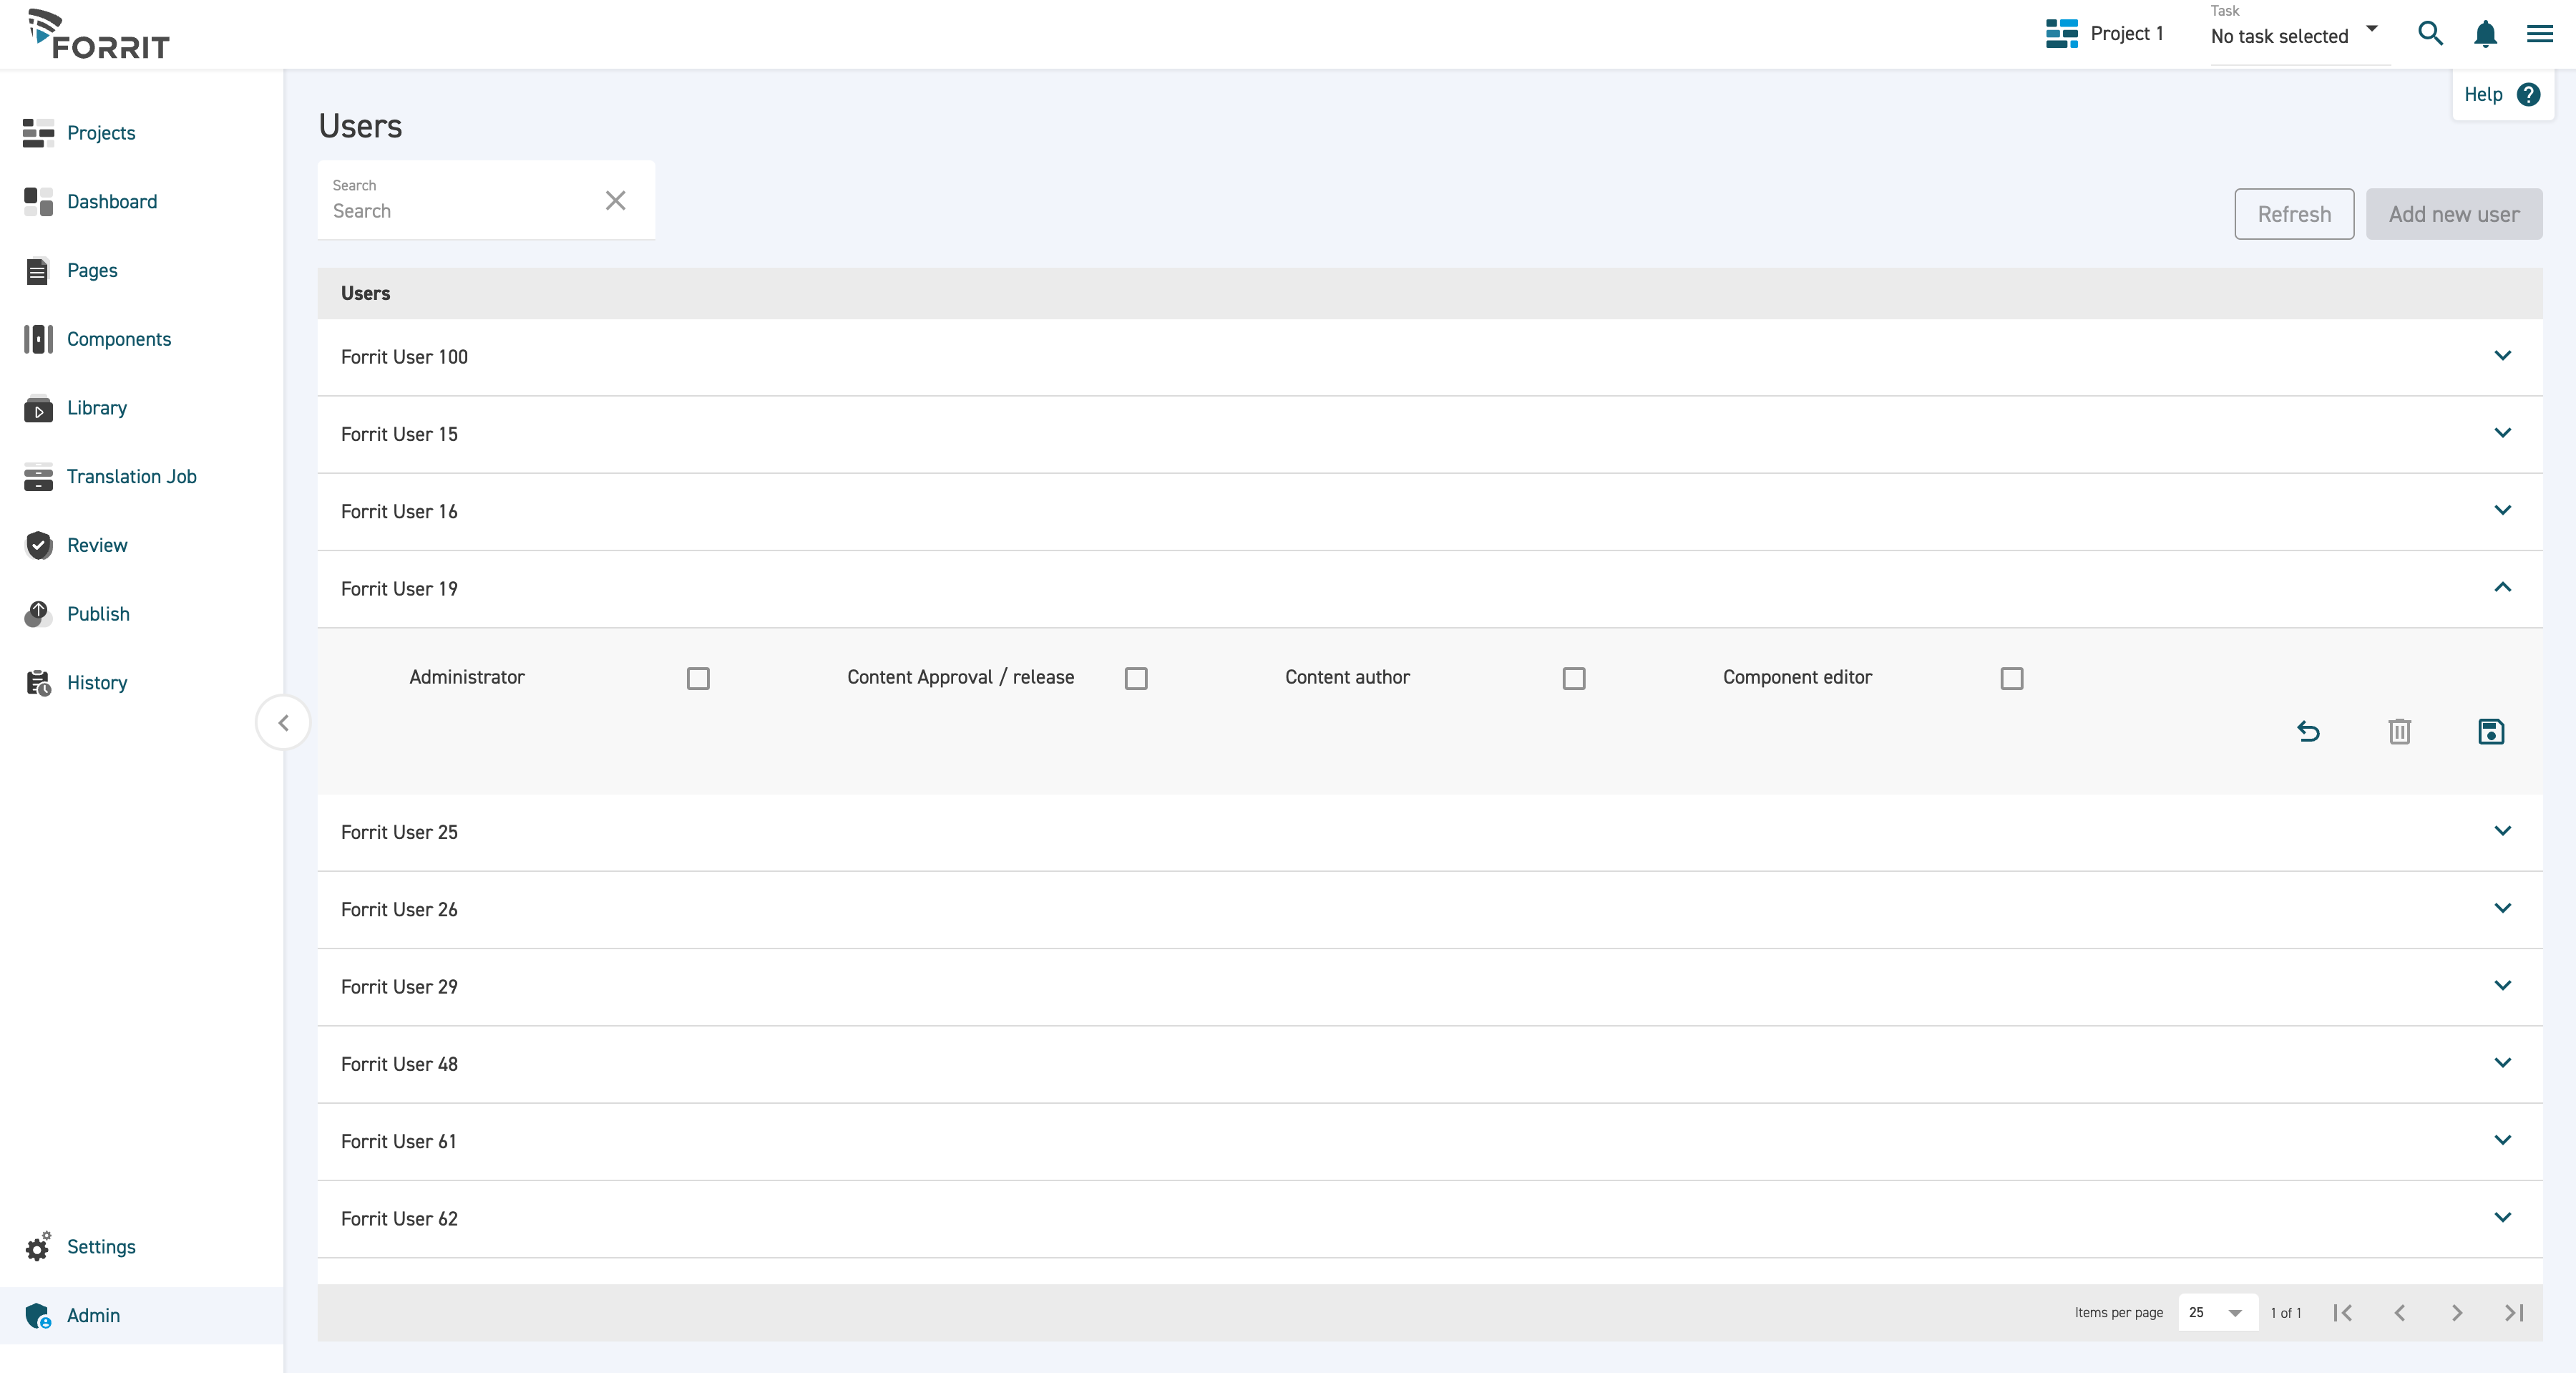2576x1373 pixels.
Task: Open the Library section
Action: (97, 407)
